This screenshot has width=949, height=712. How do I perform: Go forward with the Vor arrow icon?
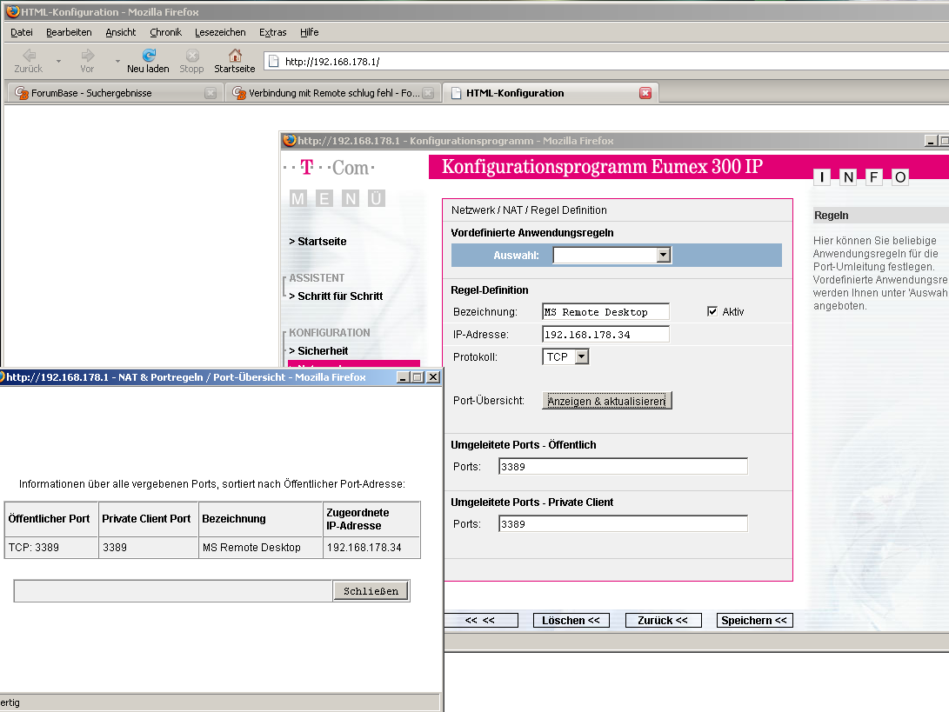tap(88, 56)
